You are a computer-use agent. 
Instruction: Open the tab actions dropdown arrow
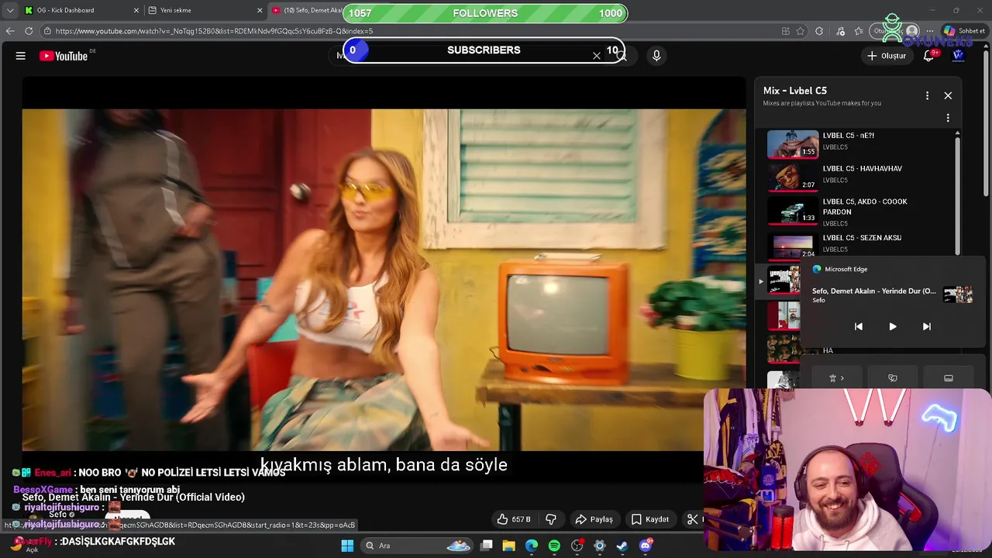[9, 10]
